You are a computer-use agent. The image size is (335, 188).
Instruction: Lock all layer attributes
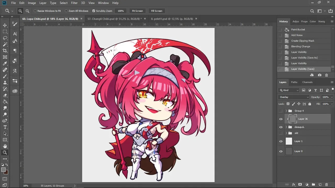click(x=310, y=104)
